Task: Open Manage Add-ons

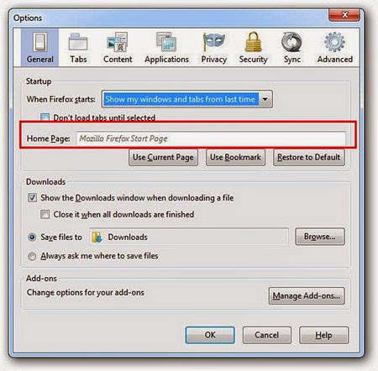Action: (x=307, y=295)
